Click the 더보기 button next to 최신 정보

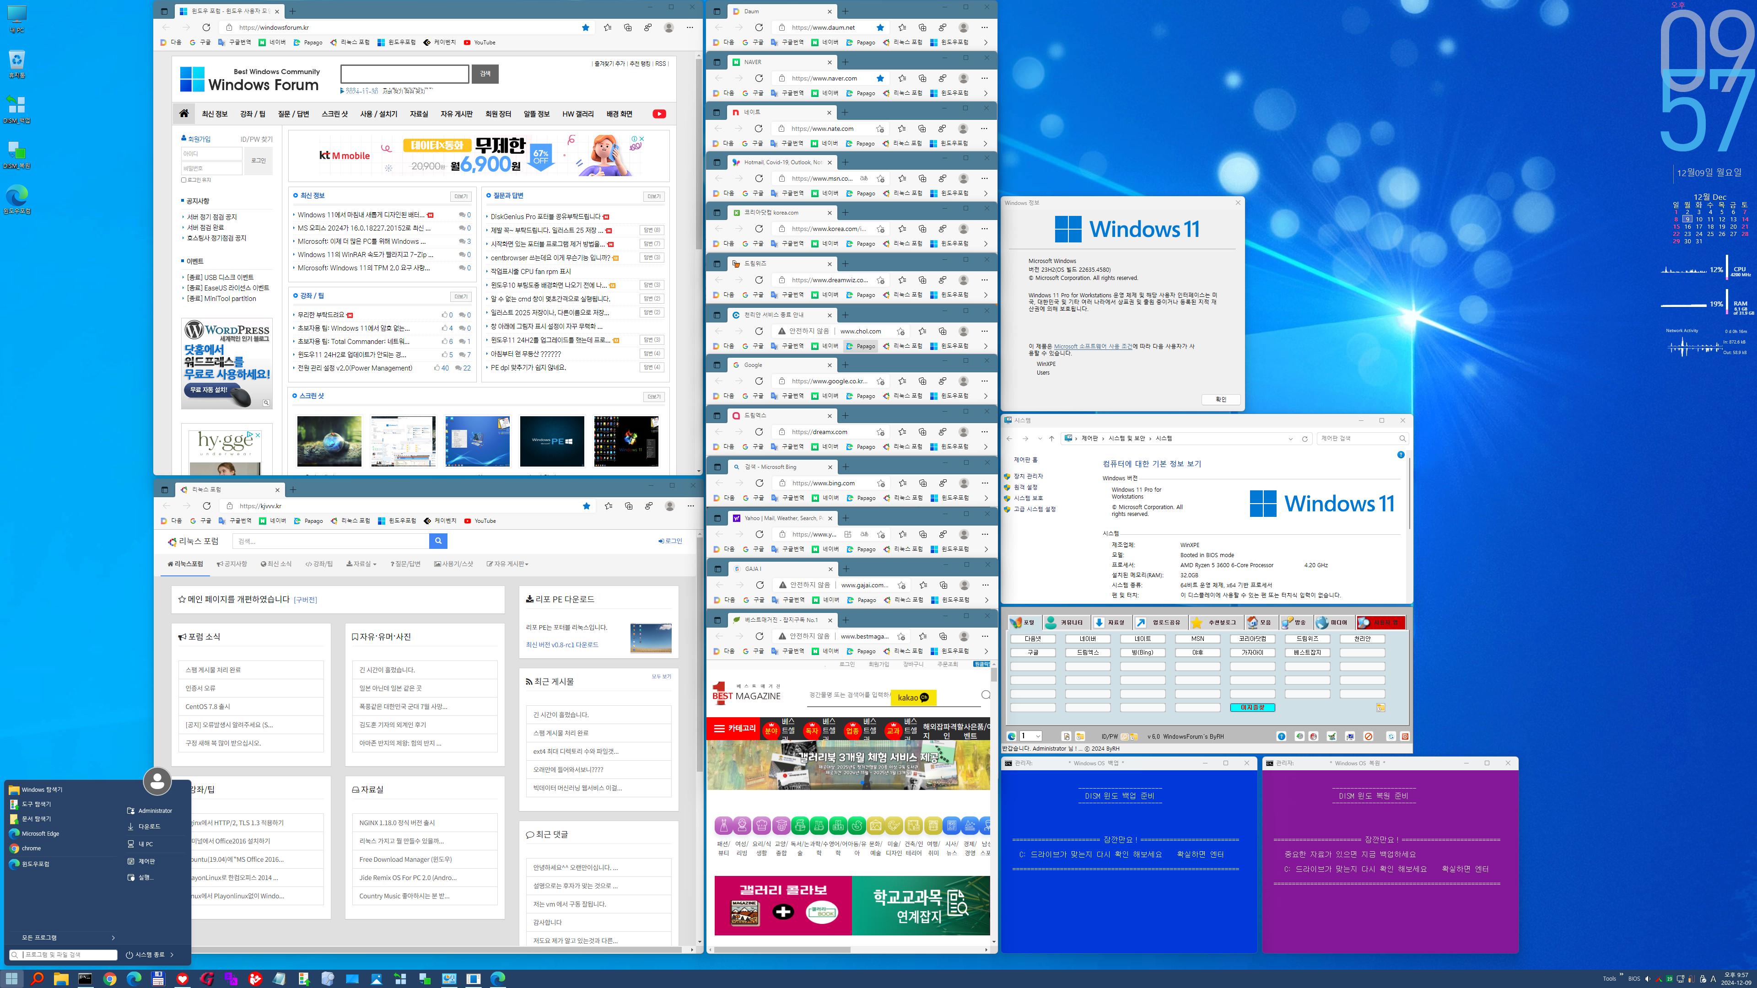coord(461,196)
